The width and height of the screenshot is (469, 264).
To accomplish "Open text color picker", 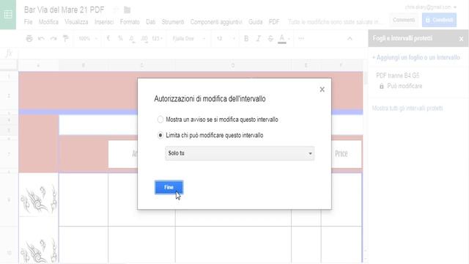I will tap(282, 39).
